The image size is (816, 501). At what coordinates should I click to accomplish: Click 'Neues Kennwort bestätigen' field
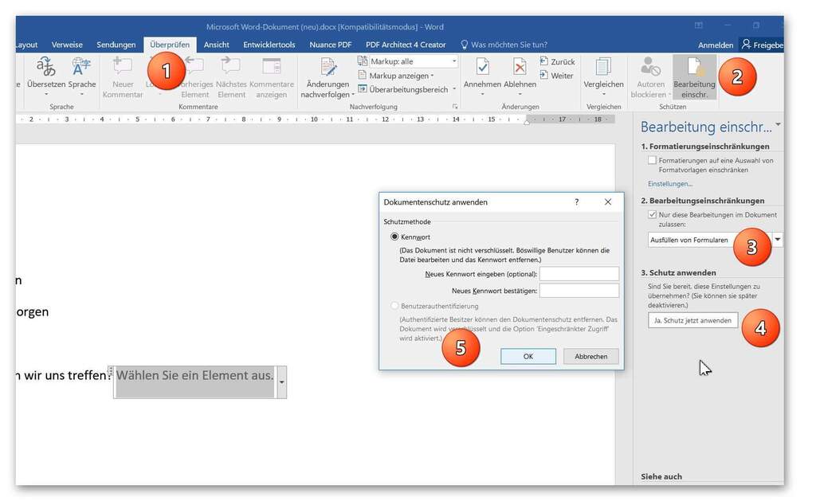[x=579, y=290]
